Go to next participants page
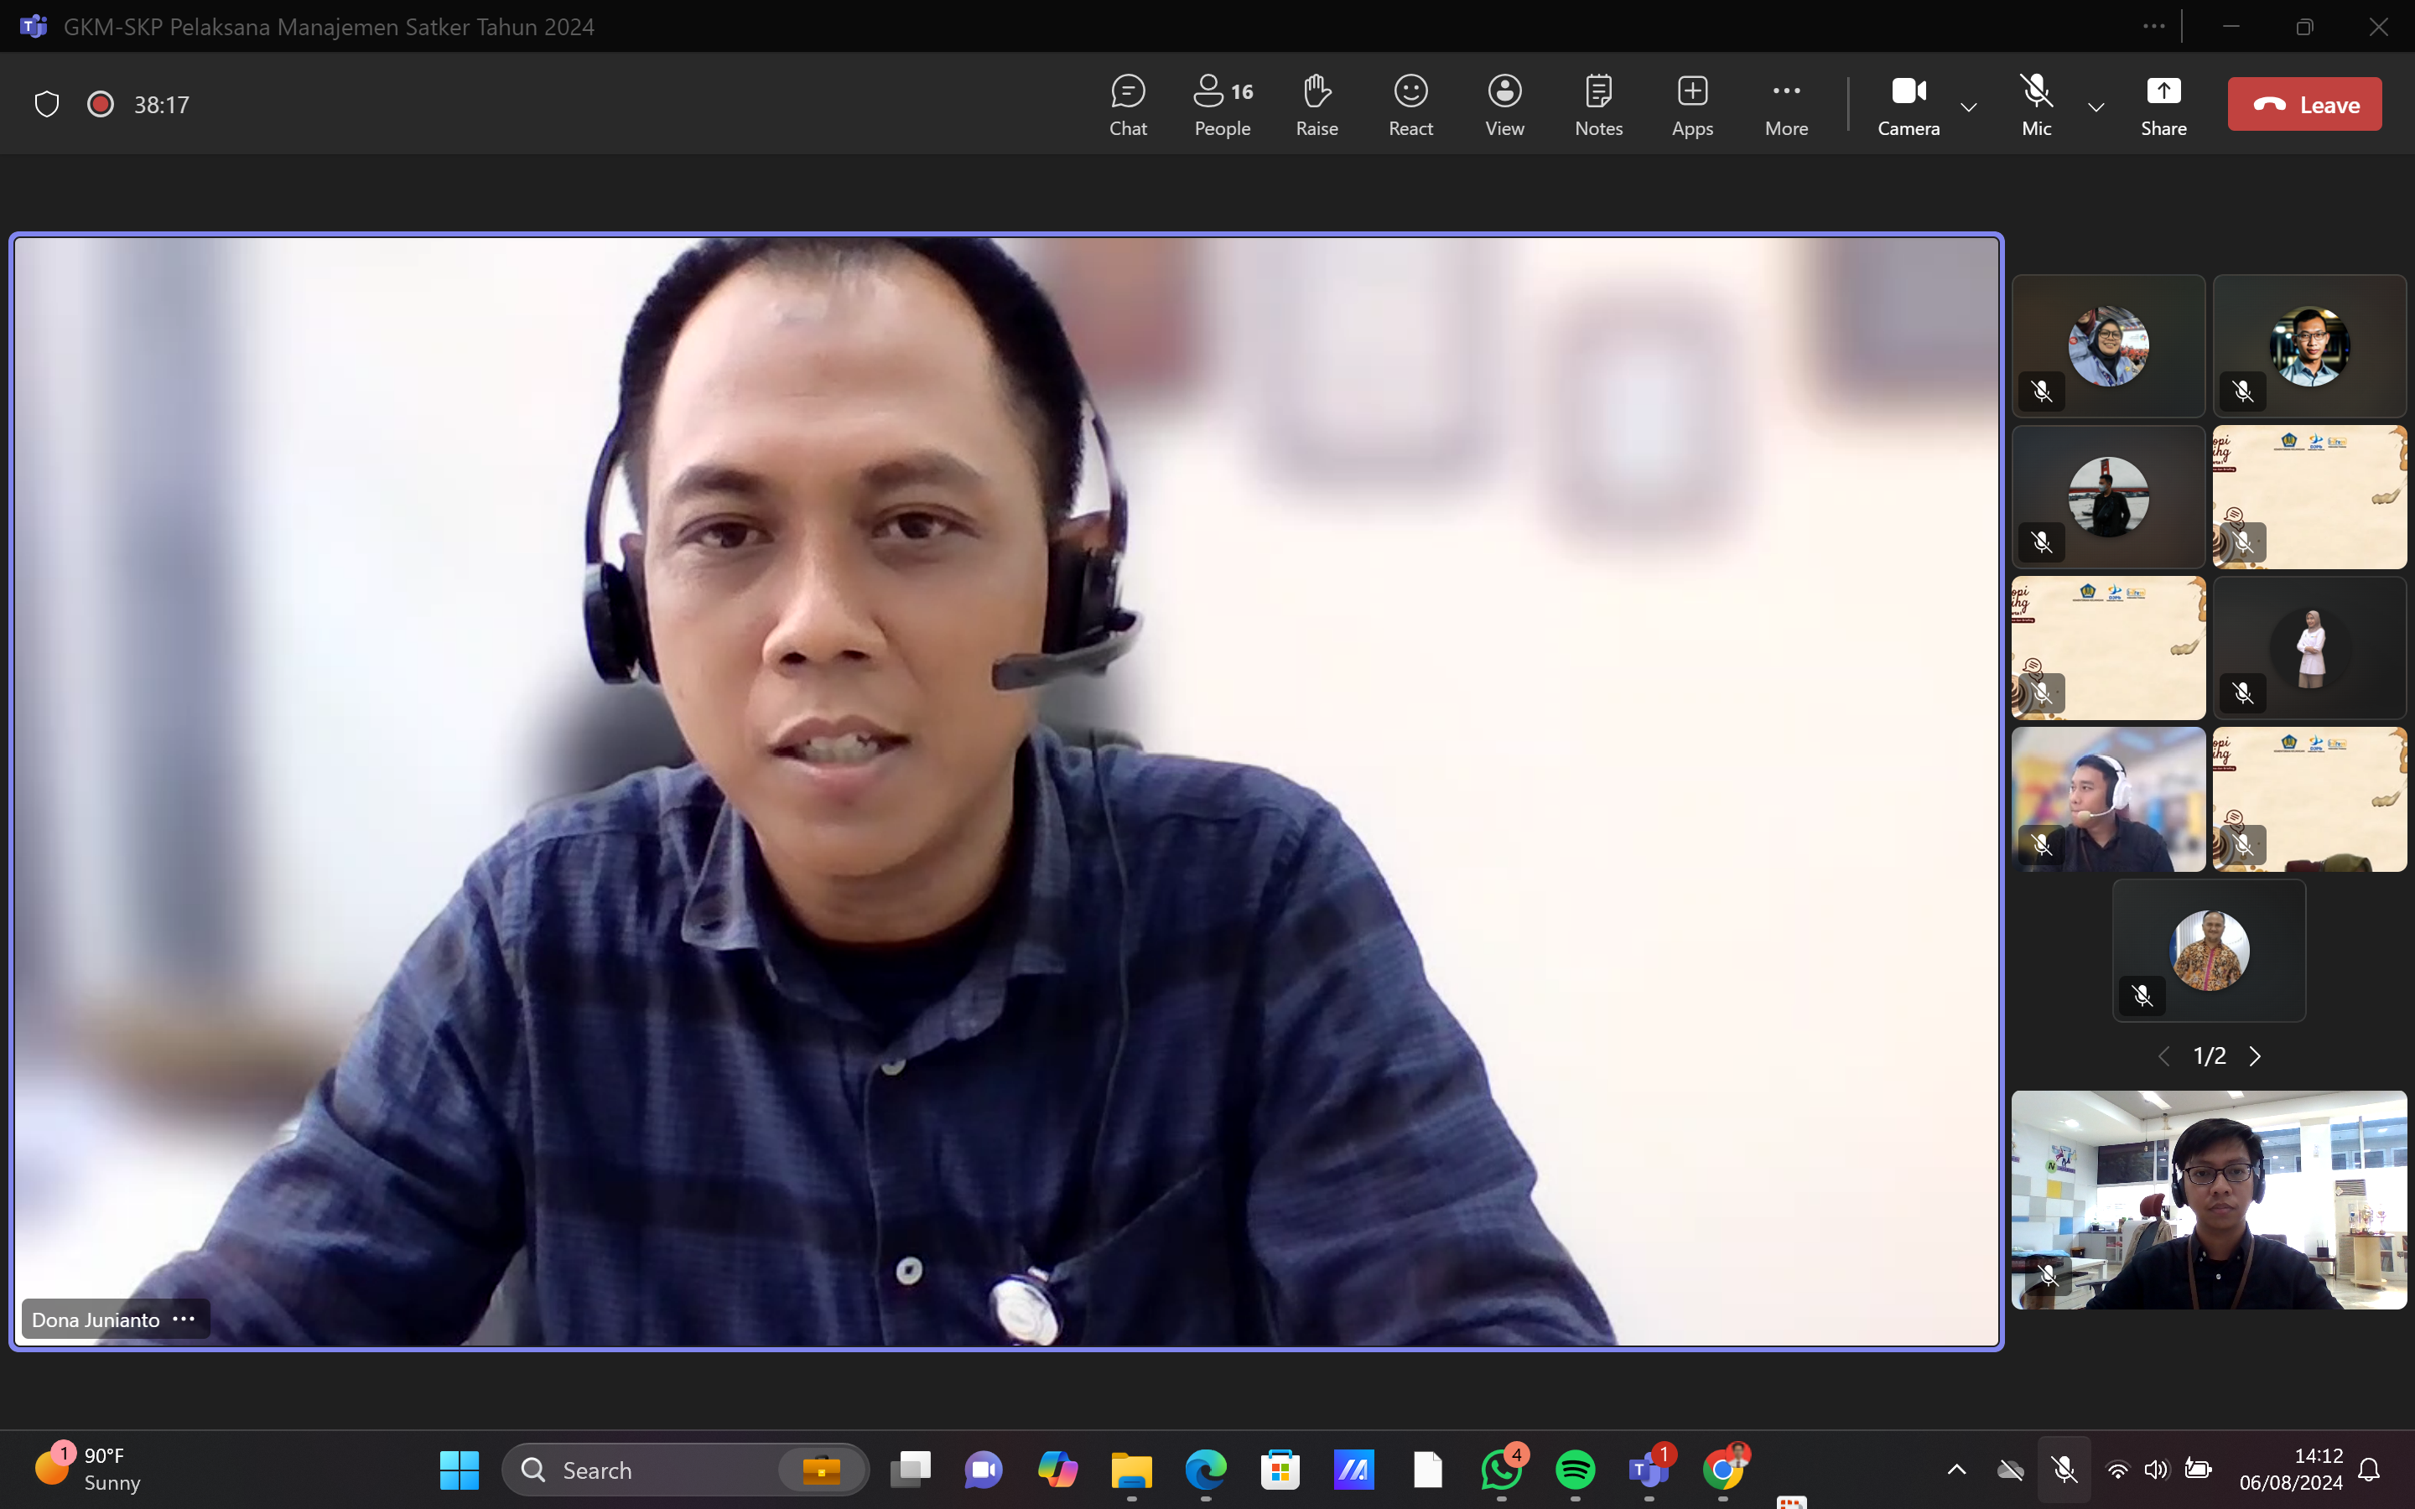 pos(2256,1056)
